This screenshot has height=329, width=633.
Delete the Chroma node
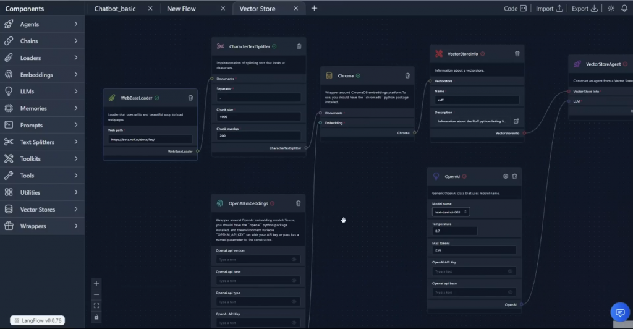click(x=407, y=75)
